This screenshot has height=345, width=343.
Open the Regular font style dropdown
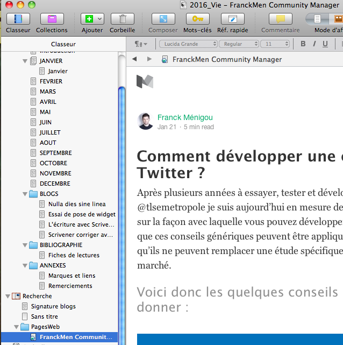[x=240, y=44]
